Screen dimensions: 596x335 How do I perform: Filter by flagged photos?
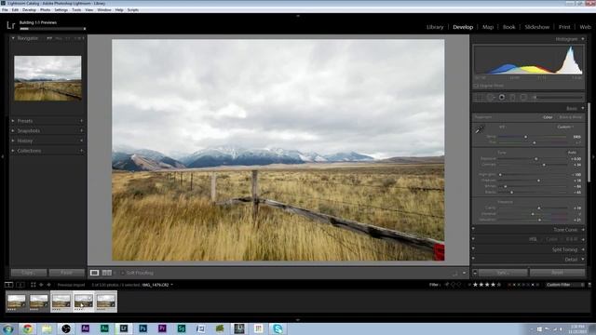point(447,285)
